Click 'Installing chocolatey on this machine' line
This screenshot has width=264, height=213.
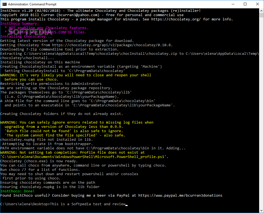[x=40, y=62]
